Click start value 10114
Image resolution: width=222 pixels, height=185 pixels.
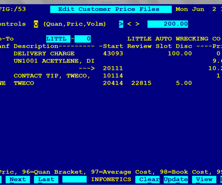(113, 76)
